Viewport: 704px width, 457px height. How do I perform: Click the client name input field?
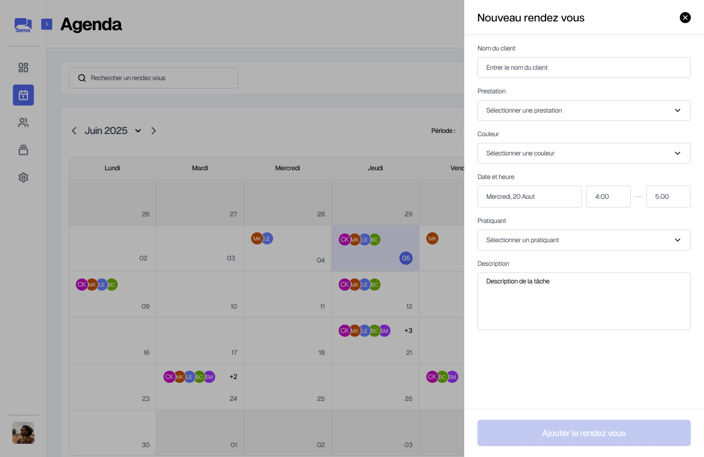pyautogui.click(x=584, y=68)
